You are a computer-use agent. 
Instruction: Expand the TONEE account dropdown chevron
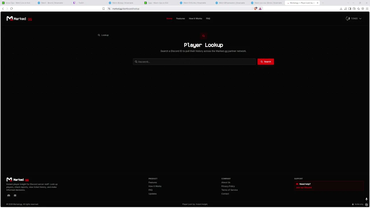[x=360, y=18]
